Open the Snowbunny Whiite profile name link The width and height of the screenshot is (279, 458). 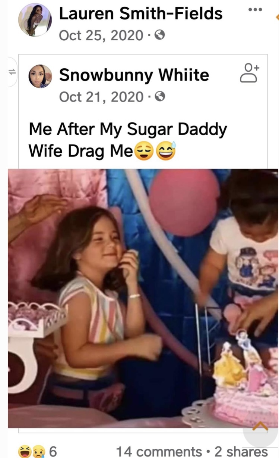[134, 75]
